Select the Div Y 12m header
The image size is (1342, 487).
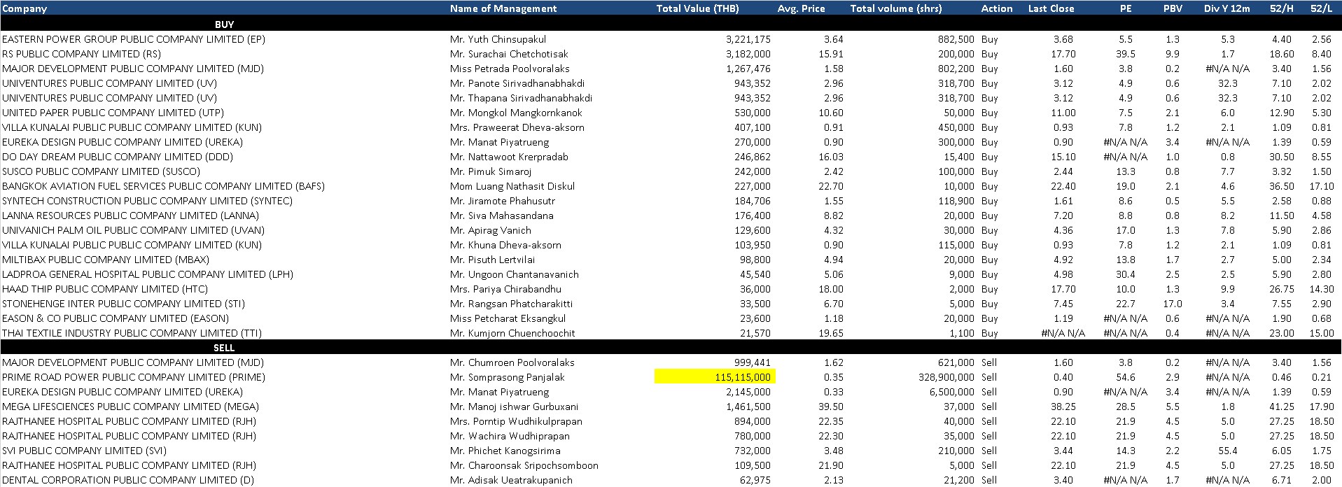pos(1227,8)
